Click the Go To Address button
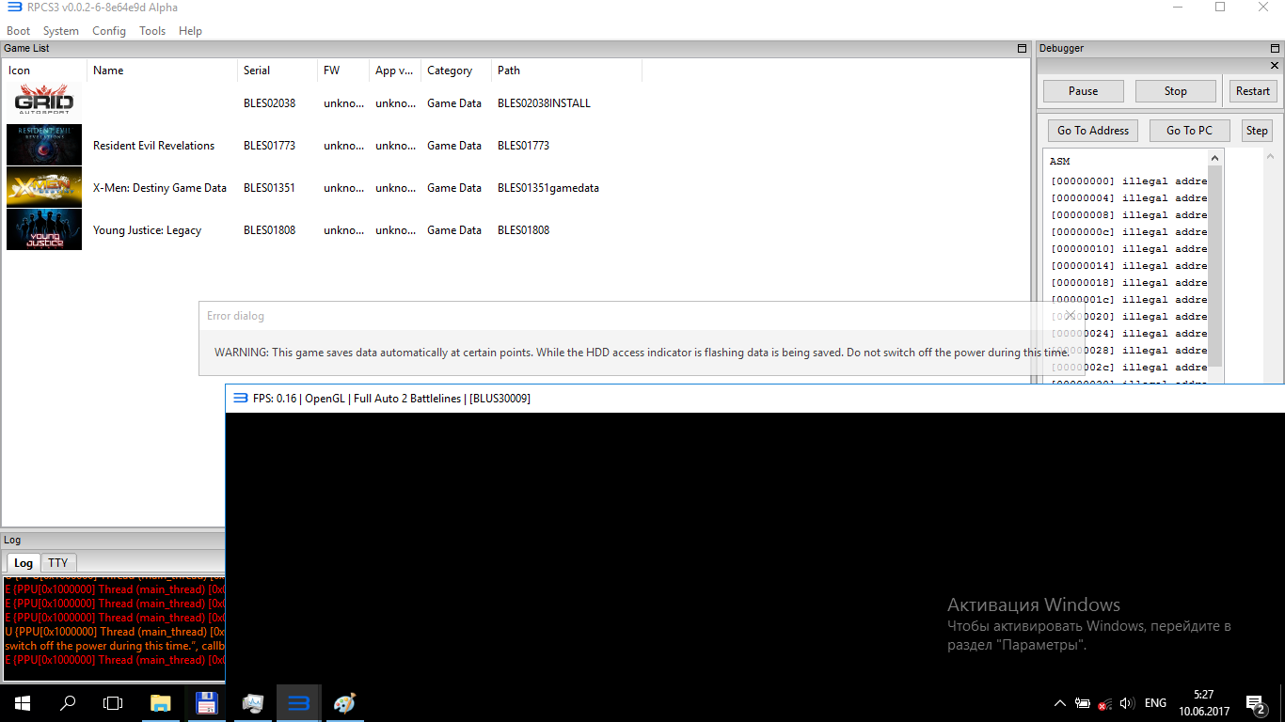 1093,131
